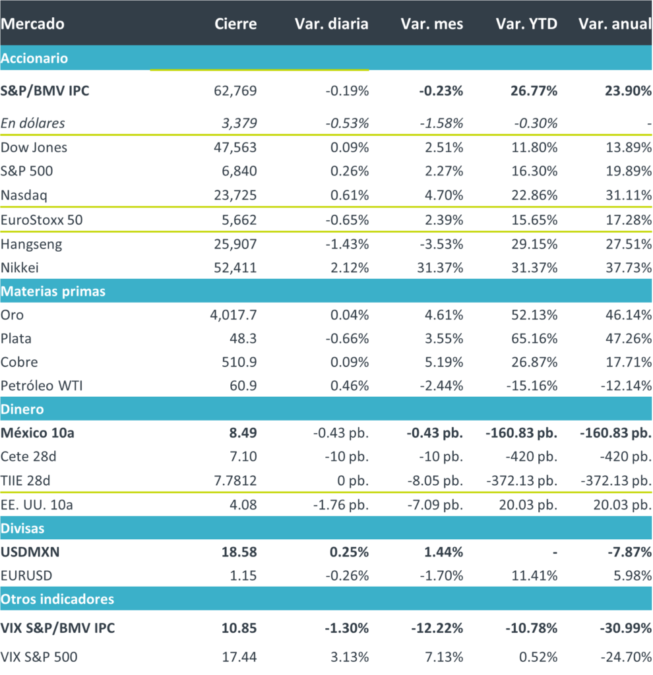Select the Accionario section header
Image resolution: width=653 pixels, height=675 pixels.
(34, 59)
